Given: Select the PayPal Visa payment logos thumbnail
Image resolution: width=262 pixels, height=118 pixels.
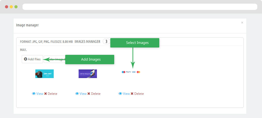Looking at the screenshot, I should (131, 72).
